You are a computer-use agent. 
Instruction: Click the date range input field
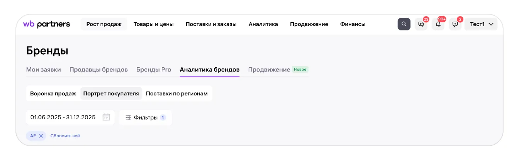point(63,117)
